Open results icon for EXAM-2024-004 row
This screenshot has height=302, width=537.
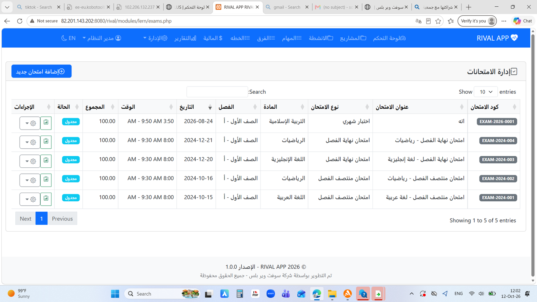[x=46, y=142]
